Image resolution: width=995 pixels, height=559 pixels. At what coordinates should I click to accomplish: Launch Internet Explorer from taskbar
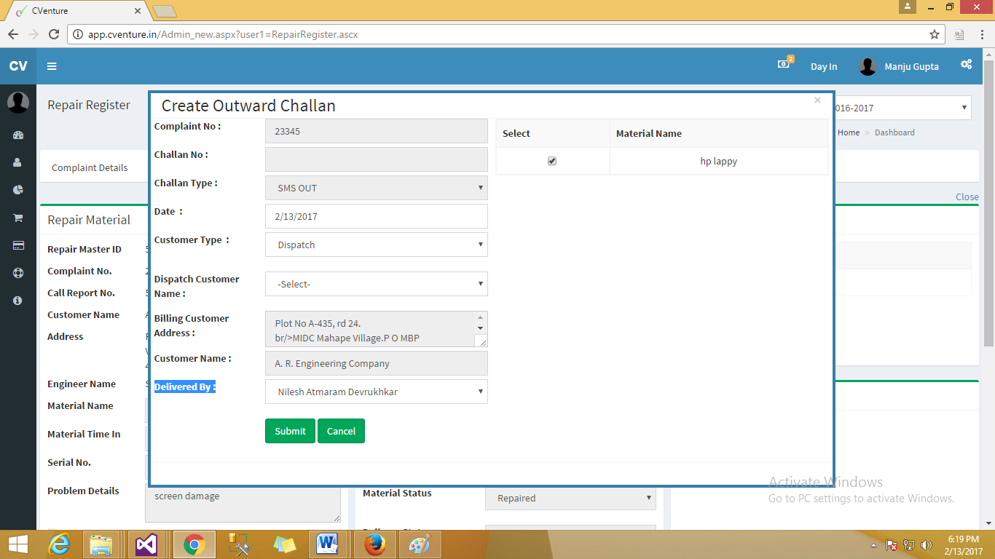coord(60,544)
